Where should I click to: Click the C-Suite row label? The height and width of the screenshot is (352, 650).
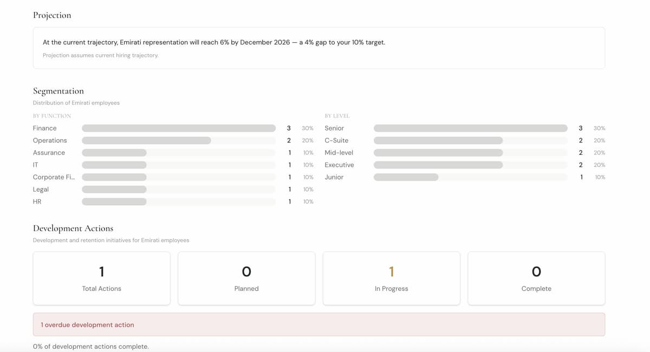pyautogui.click(x=336, y=140)
